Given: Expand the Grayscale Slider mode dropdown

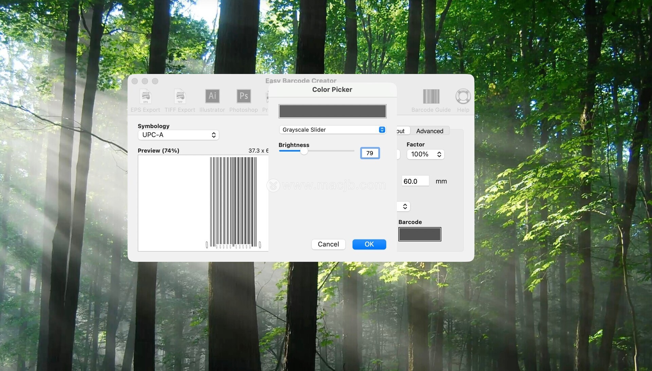Looking at the screenshot, I should [332, 130].
